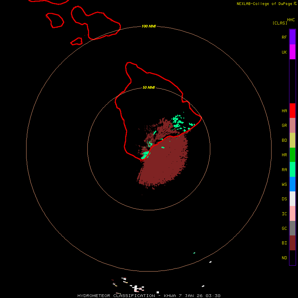Click the ND black legend swatch

tap(292, 258)
